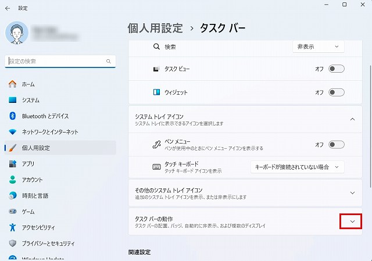Click the 設定の検索 search field
The height and width of the screenshot is (261, 372).
point(56,61)
